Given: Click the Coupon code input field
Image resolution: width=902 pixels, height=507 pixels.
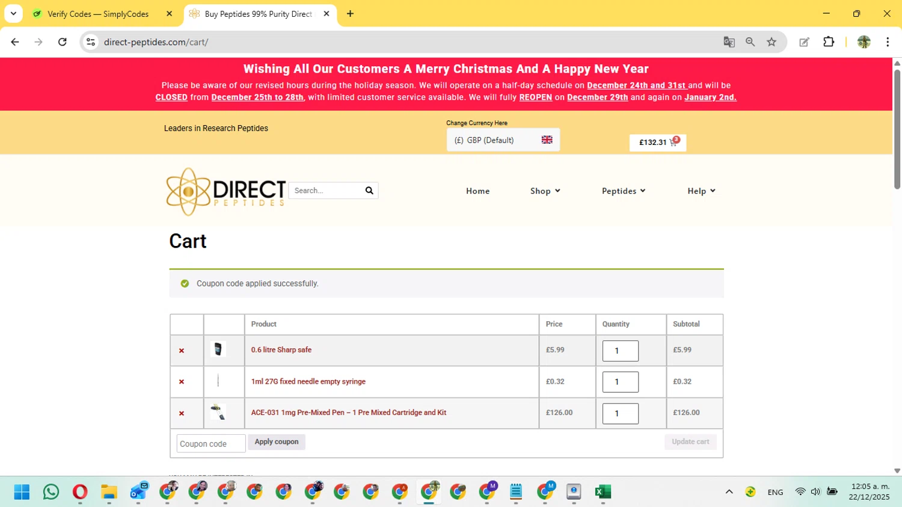Looking at the screenshot, I should [x=211, y=444].
